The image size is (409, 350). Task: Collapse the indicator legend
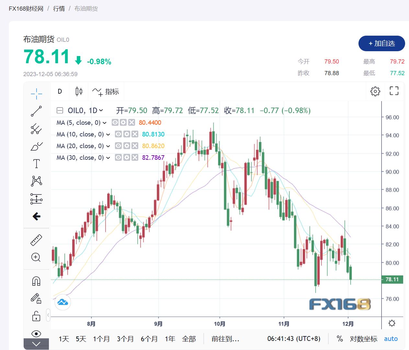pyautogui.click(x=60, y=111)
